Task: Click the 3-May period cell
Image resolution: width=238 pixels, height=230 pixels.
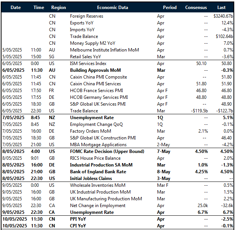Action: 163,179
